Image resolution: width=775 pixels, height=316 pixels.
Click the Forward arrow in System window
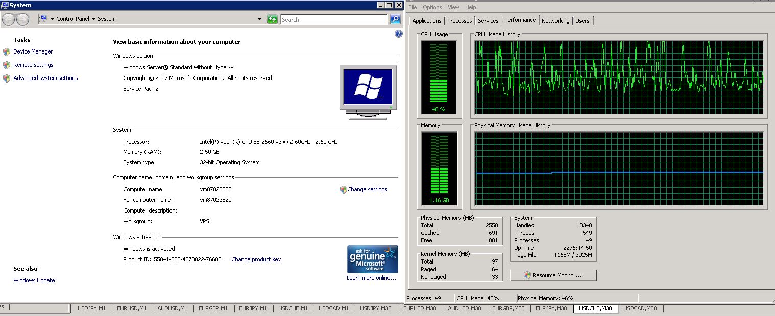pos(23,19)
